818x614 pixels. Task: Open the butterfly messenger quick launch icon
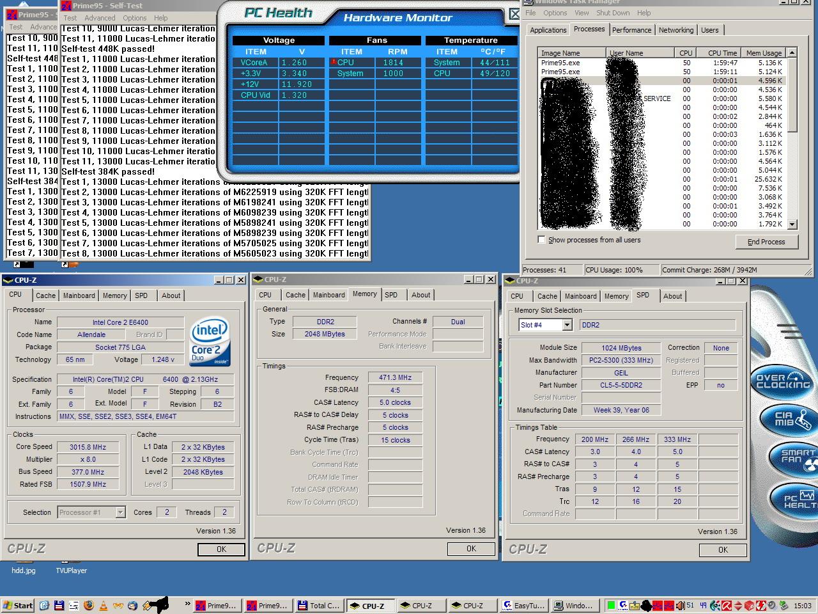[118, 606]
